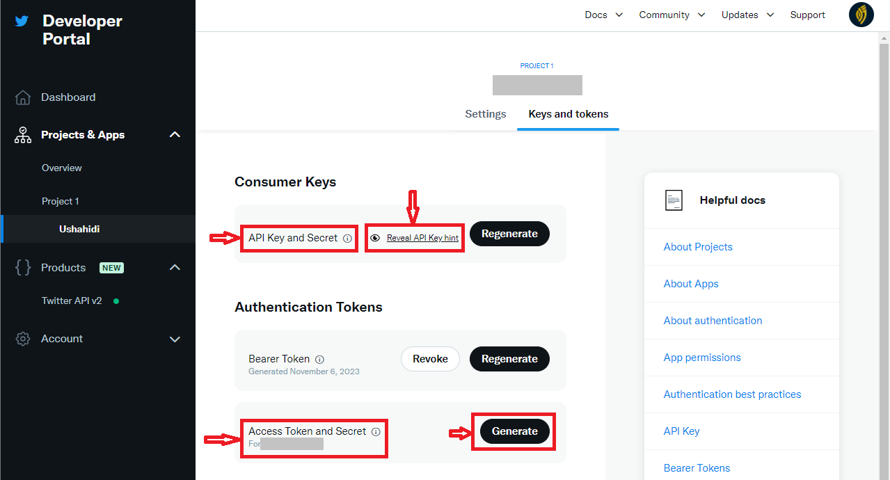Select Ushahidi app in sidebar
This screenshot has width=890, height=480.
(79, 229)
